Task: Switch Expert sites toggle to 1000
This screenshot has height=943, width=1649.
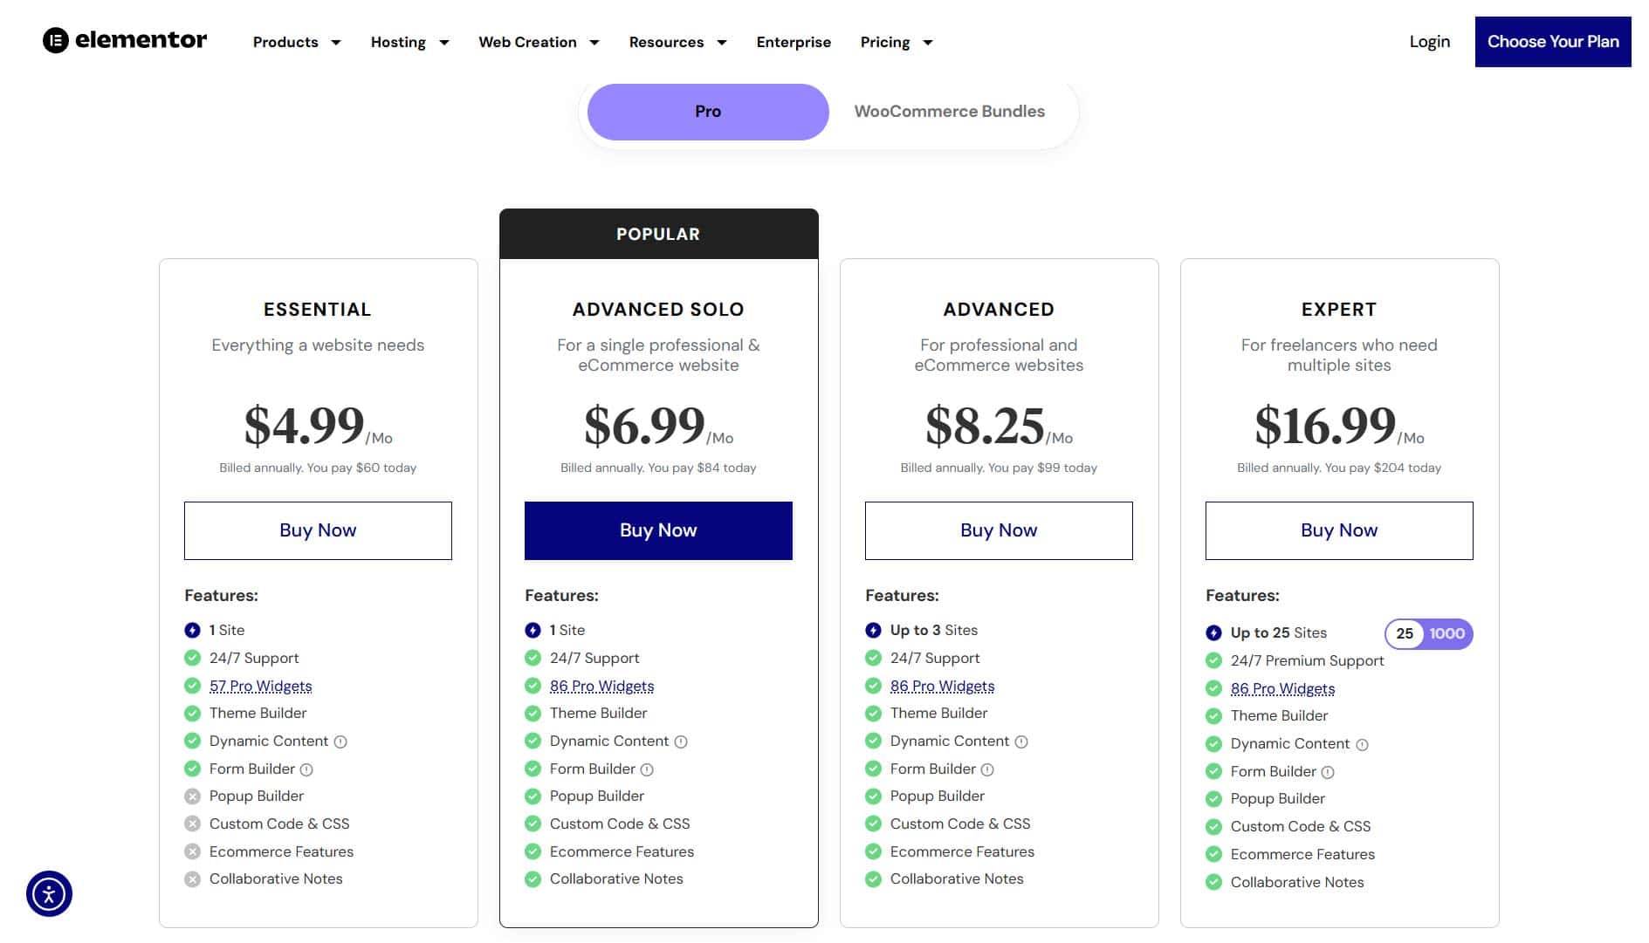Action: click(x=1447, y=634)
